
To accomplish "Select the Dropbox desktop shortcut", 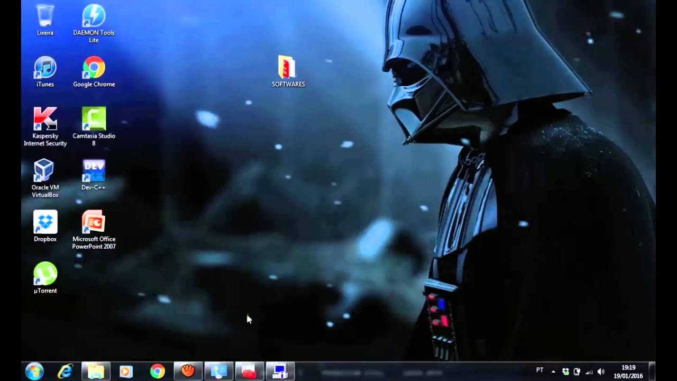I will (x=45, y=226).
